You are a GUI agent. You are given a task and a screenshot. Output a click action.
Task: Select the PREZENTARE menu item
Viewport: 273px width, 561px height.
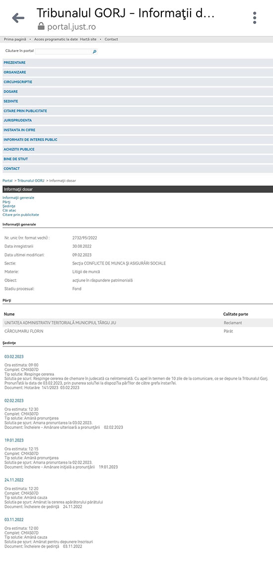[137, 63]
